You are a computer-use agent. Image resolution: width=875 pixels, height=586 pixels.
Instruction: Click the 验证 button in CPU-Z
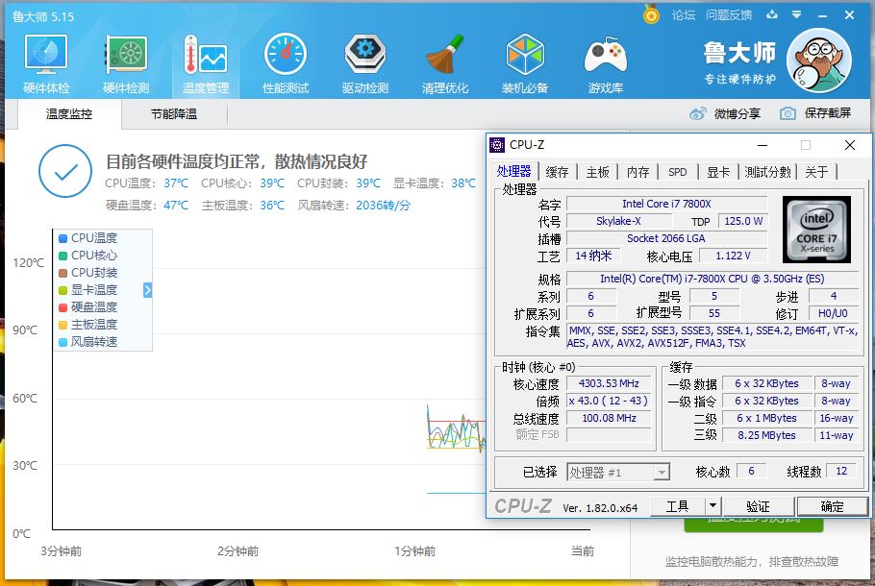[758, 506]
